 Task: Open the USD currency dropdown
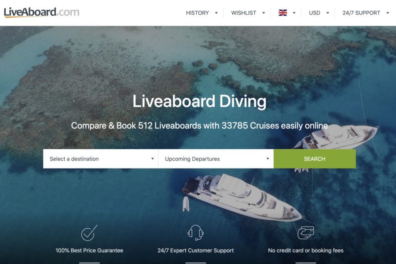[315, 13]
